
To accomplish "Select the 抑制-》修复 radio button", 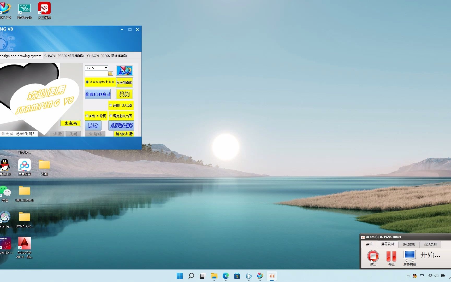I will click(87, 116).
